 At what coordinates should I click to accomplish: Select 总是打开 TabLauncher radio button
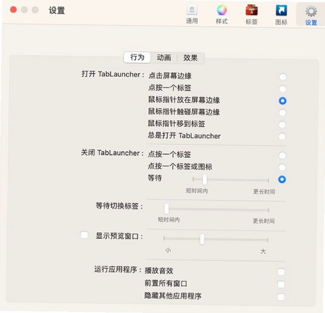283,137
